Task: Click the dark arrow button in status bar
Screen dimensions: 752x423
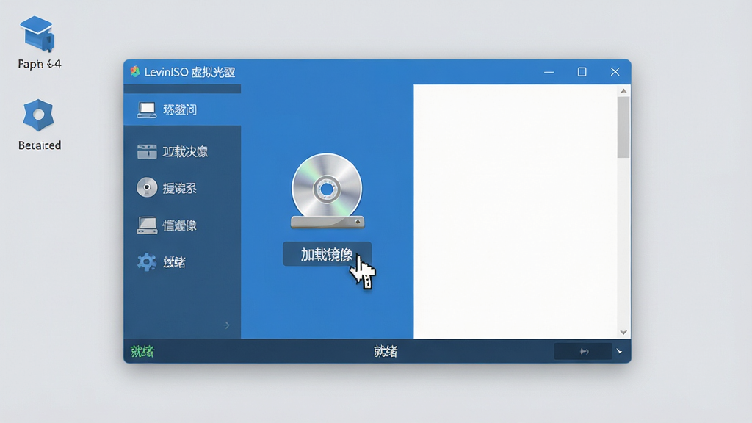Action: (x=583, y=352)
